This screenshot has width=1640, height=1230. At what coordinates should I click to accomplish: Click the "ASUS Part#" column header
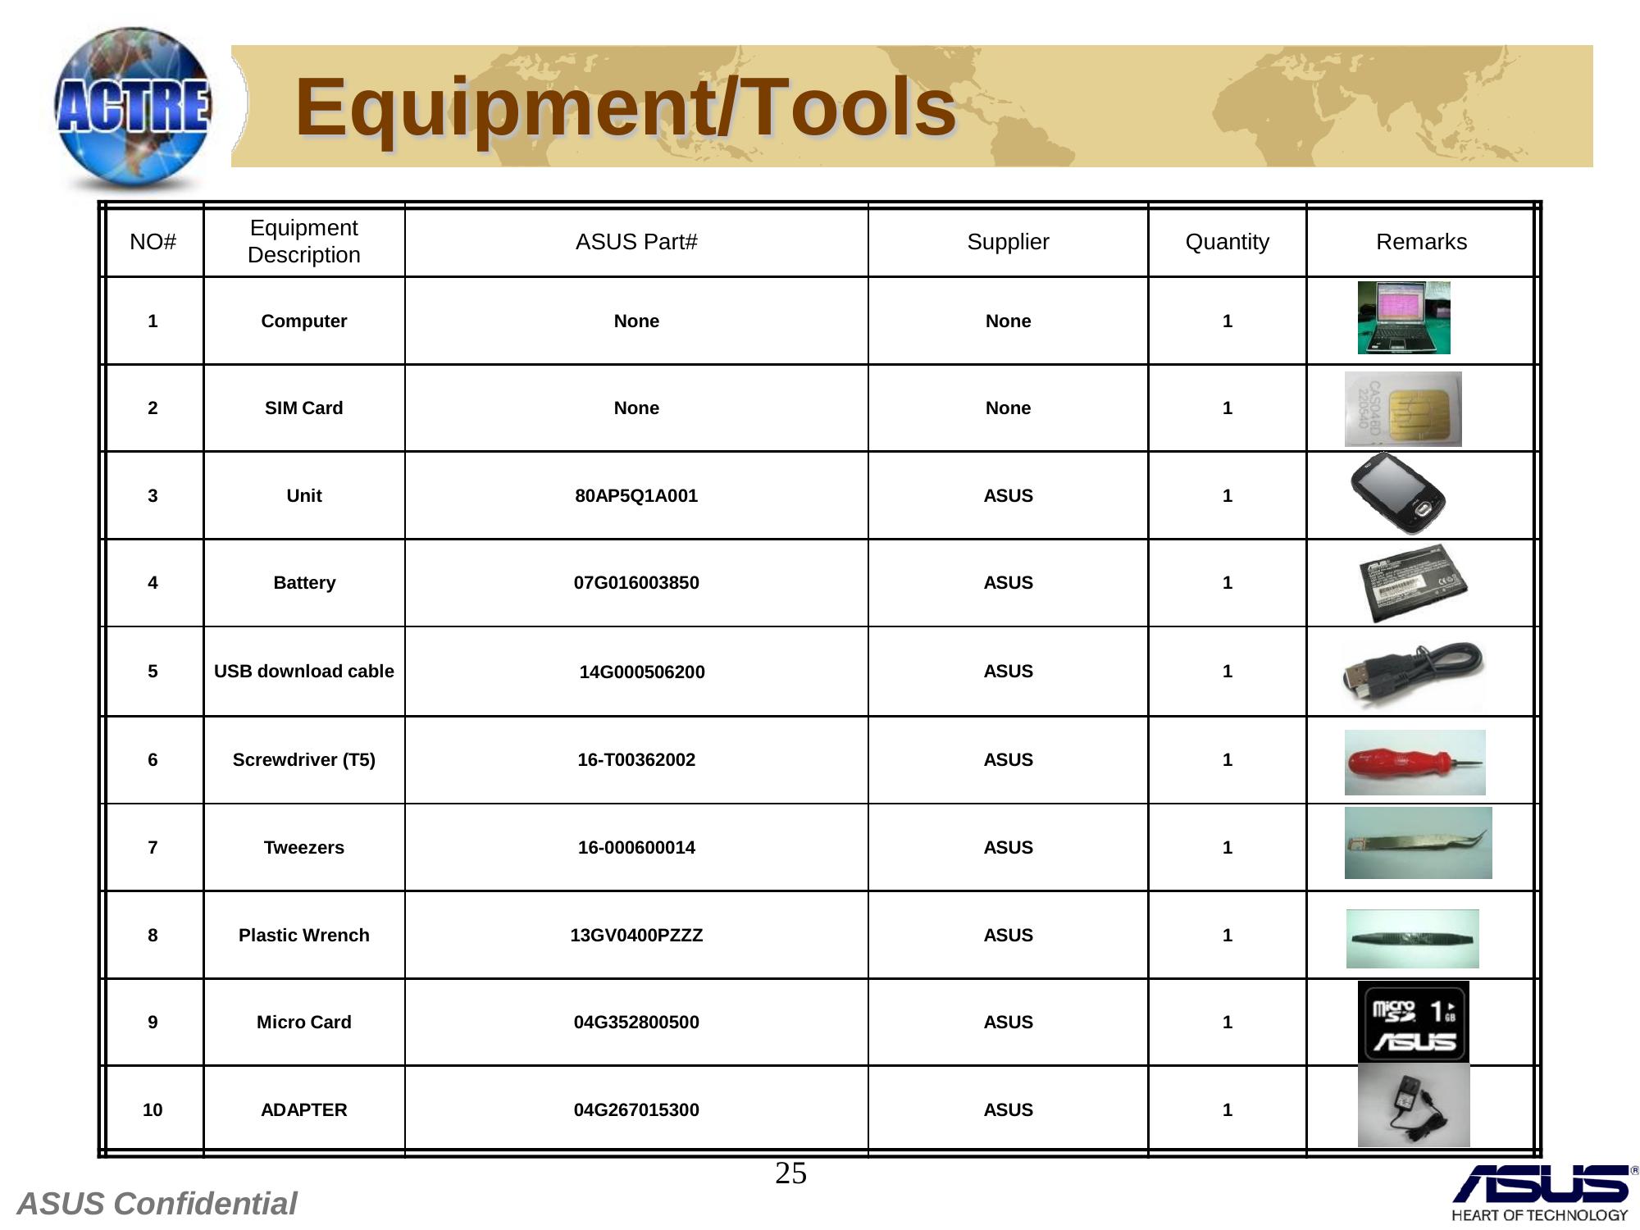pos(636,242)
